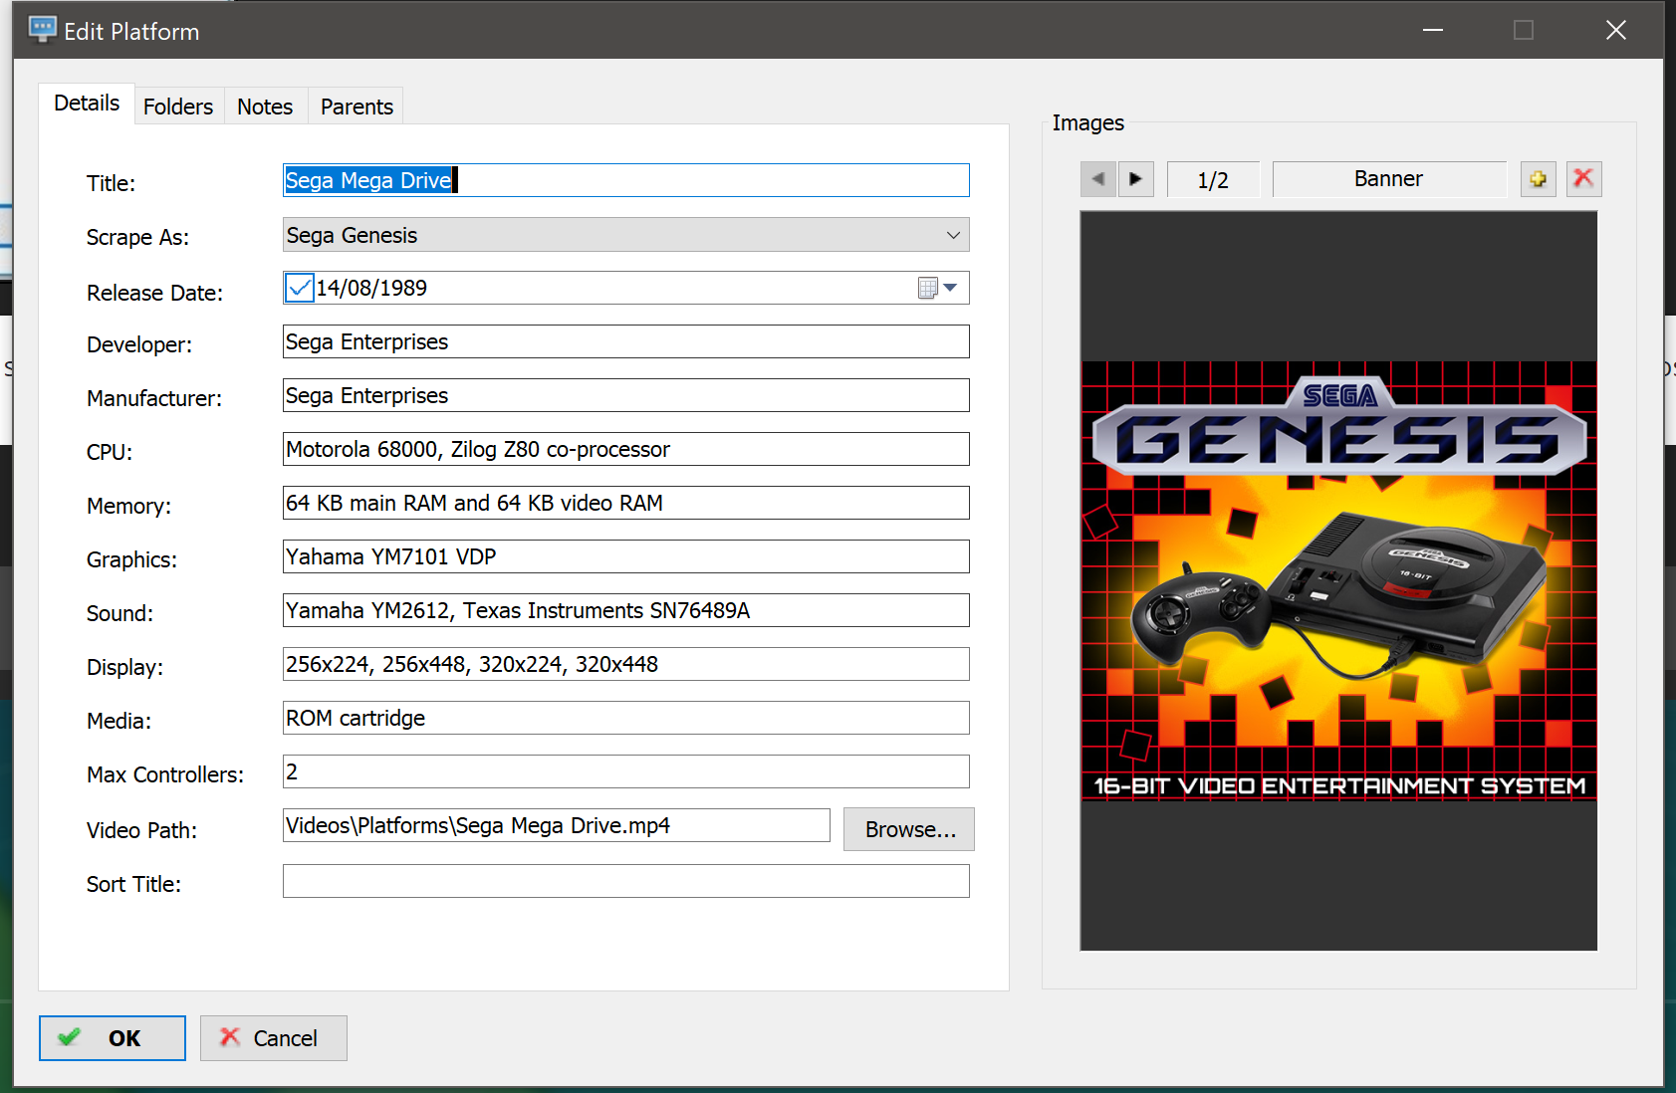
Task: Select the 1/2 image counter
Action: click(x=1213, y=179)
